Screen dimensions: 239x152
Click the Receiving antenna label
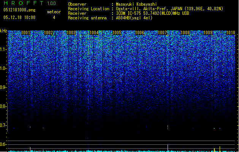click(87, 18)
